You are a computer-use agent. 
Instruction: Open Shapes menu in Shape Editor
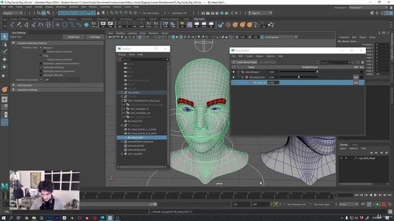coord(259,56)
